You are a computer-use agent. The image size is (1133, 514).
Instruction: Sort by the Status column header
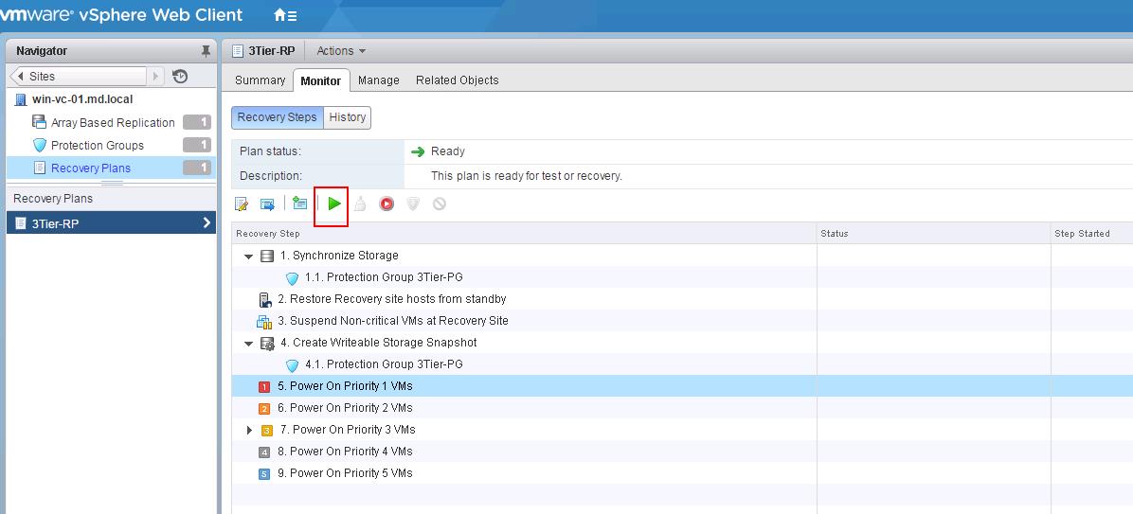click(933, 233)
